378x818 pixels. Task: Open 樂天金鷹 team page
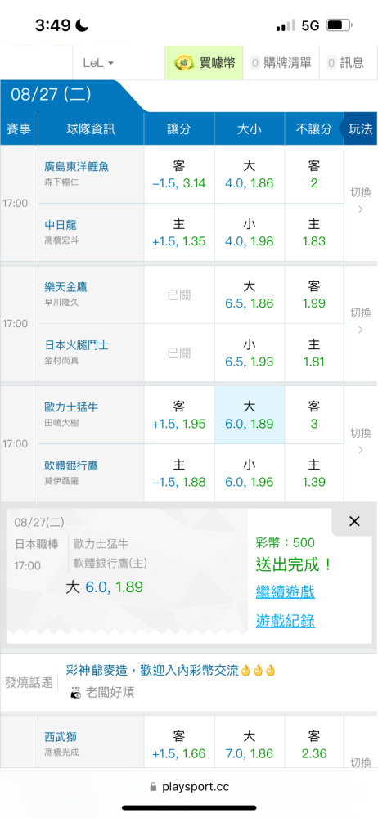(x=65, y=286)
